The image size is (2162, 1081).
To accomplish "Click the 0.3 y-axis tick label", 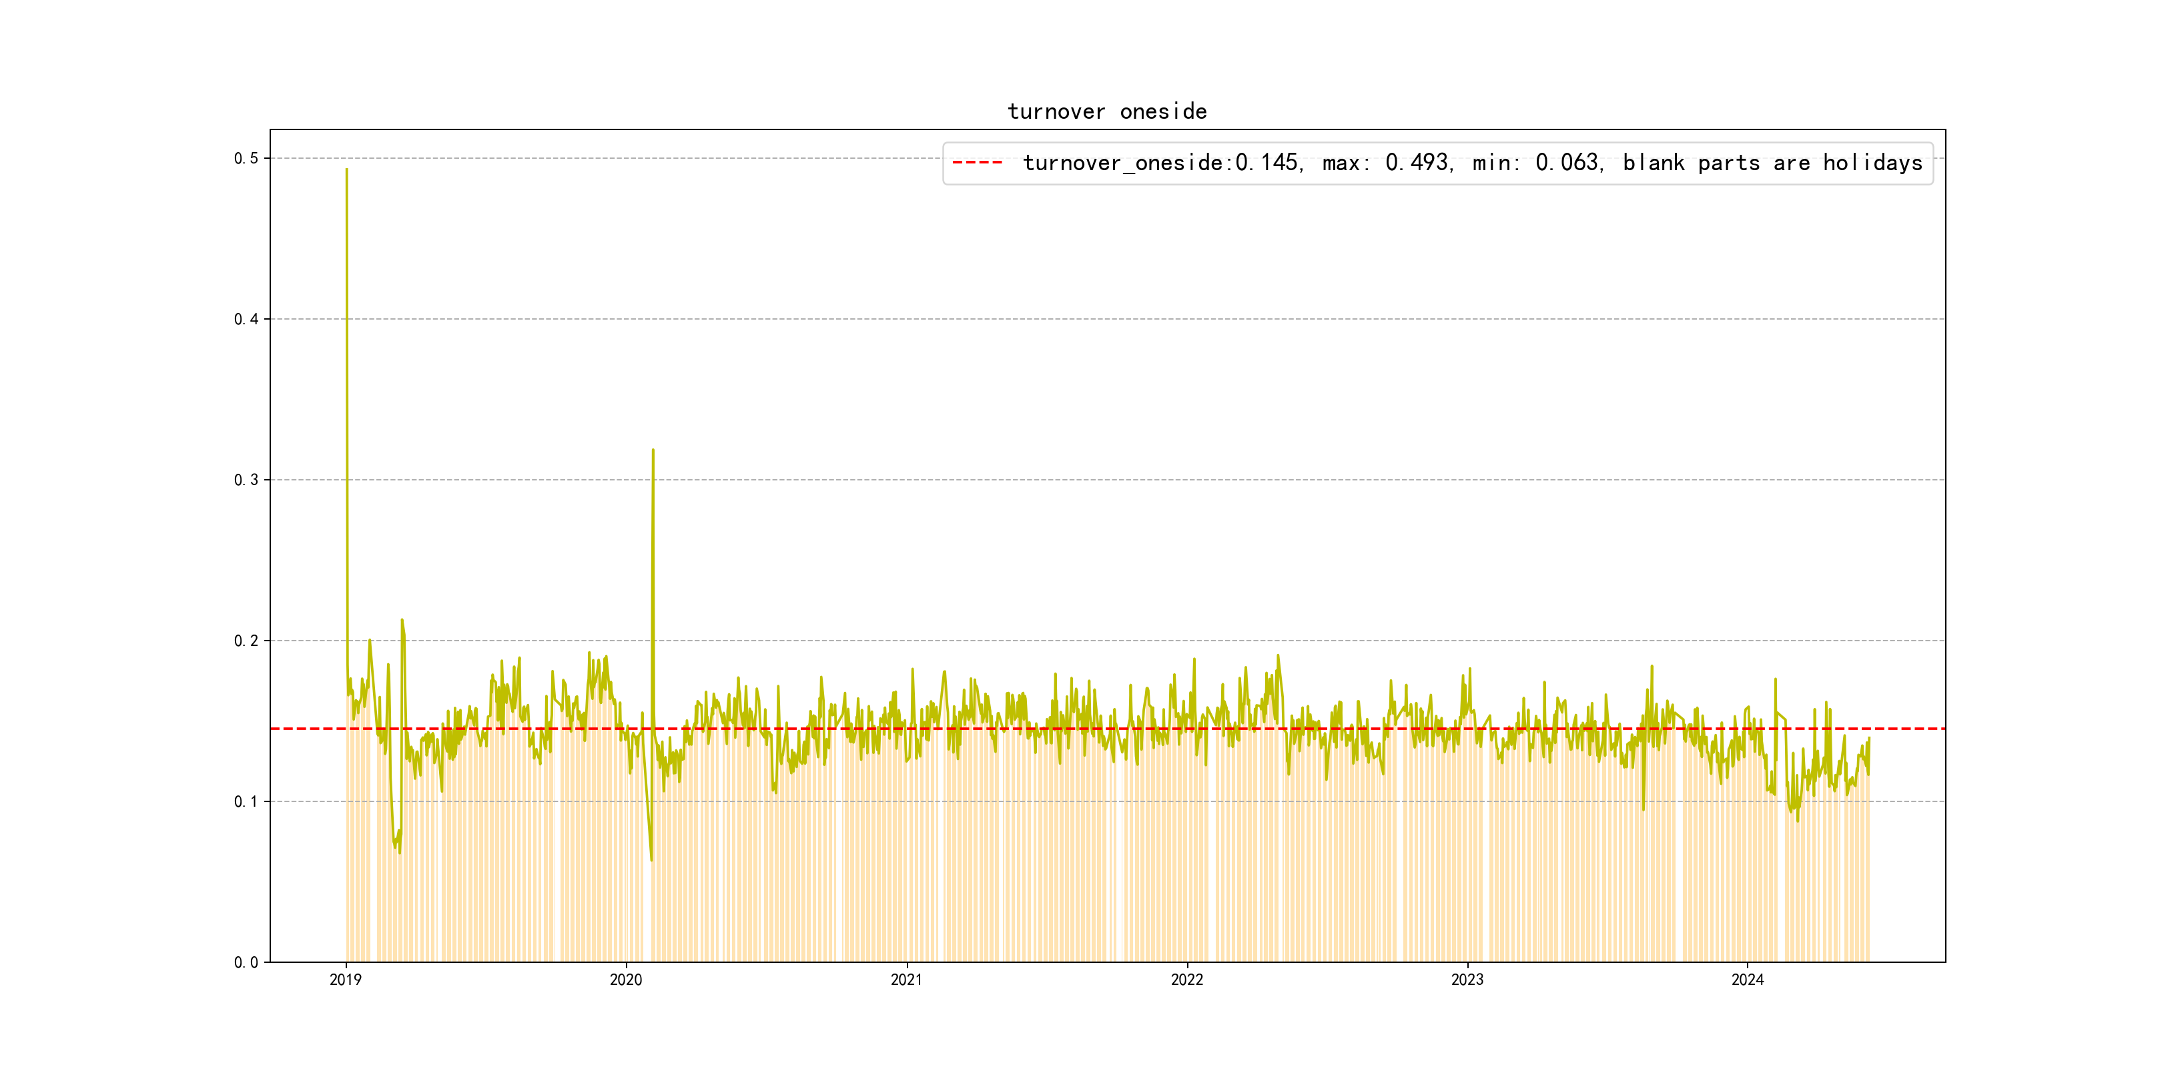I will [x=246, y=480].
